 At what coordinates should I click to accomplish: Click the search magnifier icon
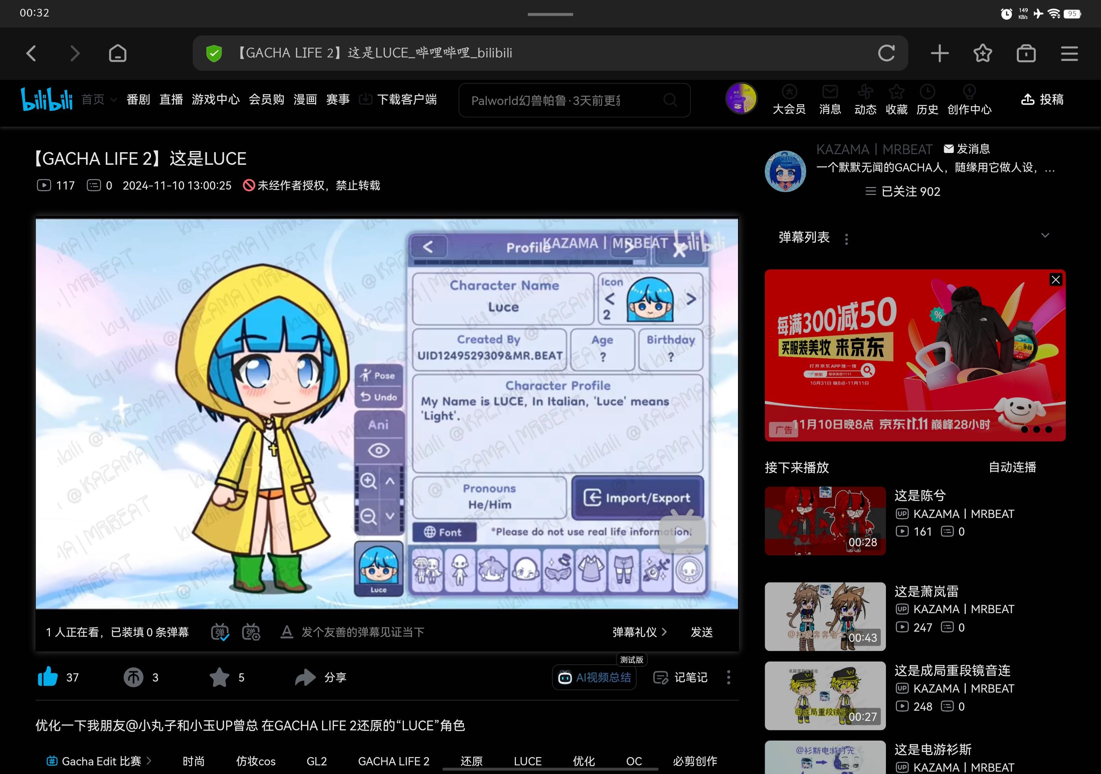[x=670, y=100]
